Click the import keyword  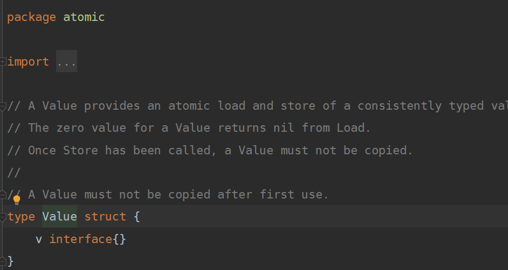[x=28, y=62]
